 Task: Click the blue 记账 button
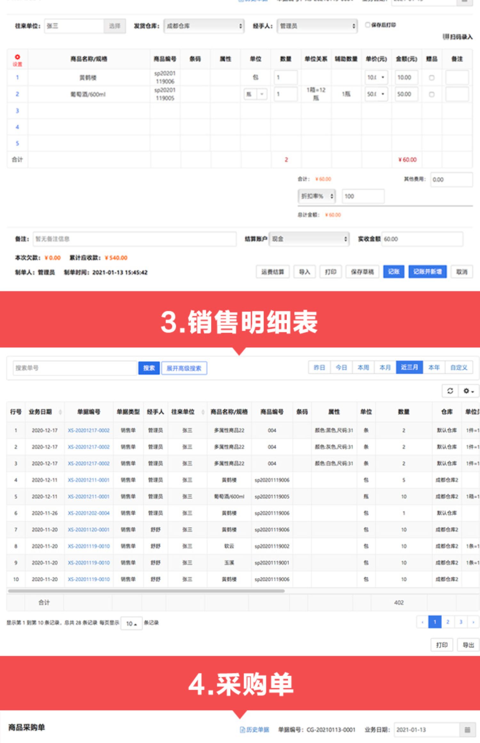[394, 272]
